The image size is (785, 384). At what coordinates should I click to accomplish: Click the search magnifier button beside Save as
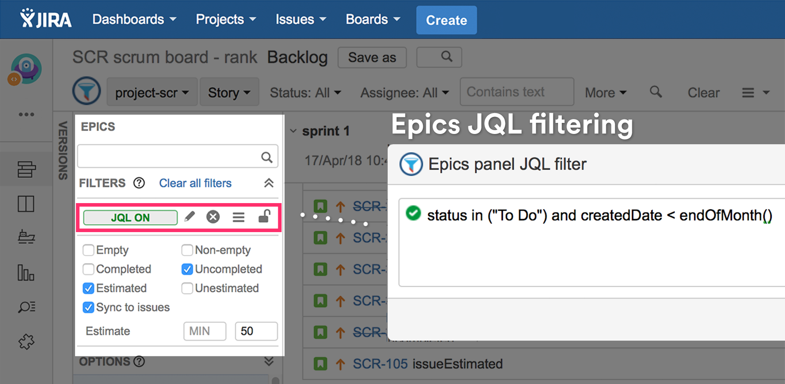tap(439, 57)
